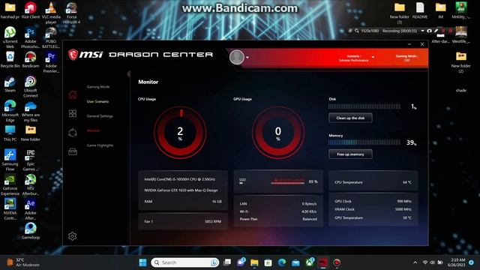
Task: Open Adobe Premiere desktop icon
Action: pyautogui.click(x=51, y=61)
